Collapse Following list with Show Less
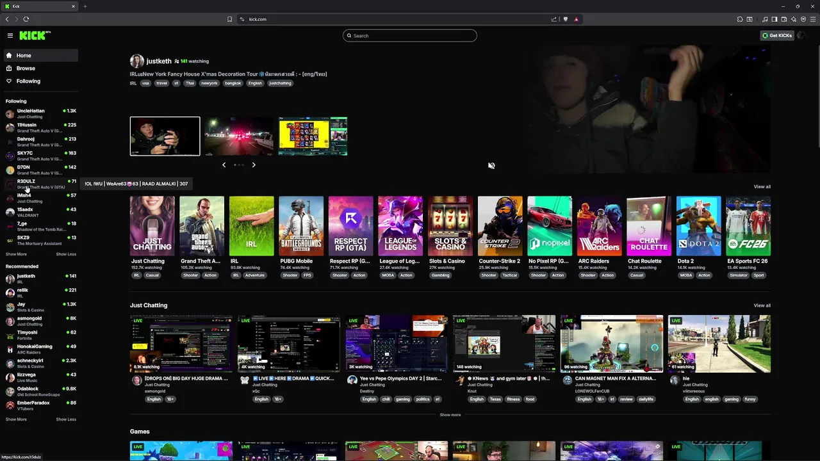Image resolution: width=820 pixels, height=461 pixels. pyautogui.click(x=66, y=254)
